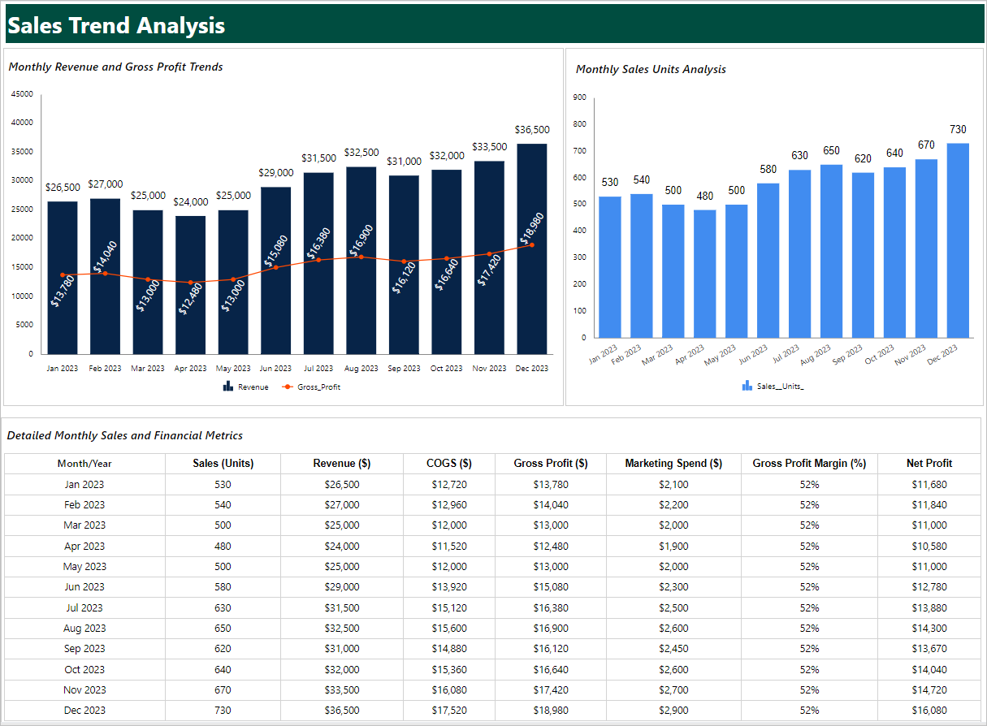
Task: Click the $18,980 gross profit label
Action: tap(530, 227)
